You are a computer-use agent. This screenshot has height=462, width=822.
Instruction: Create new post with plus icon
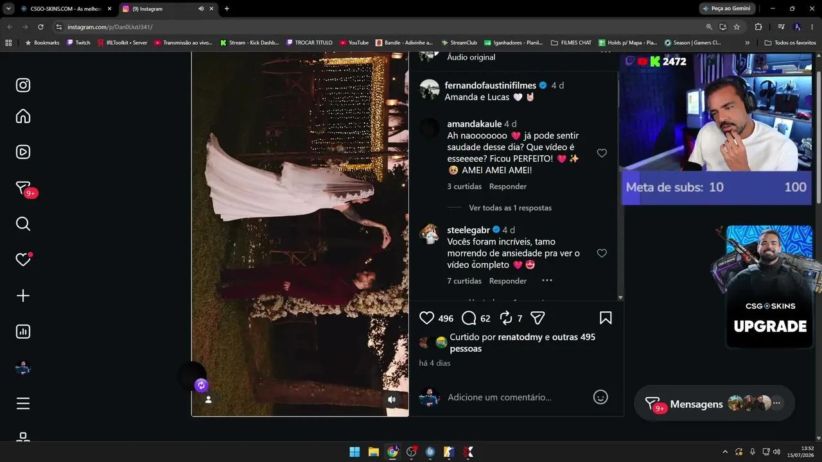coord(23,296)
